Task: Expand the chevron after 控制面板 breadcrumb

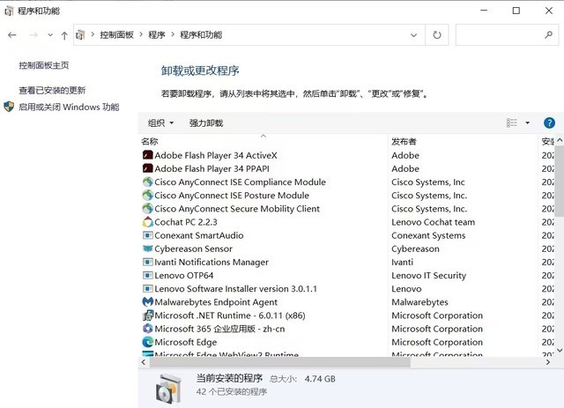Action: pyautogui.click(x=141, y=34)
